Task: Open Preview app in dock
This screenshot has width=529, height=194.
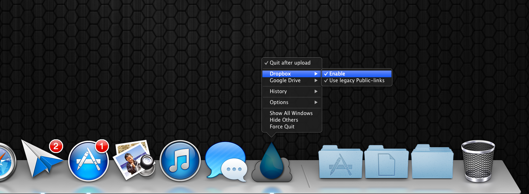Action: pyautogui.click(x=134, y=160)
